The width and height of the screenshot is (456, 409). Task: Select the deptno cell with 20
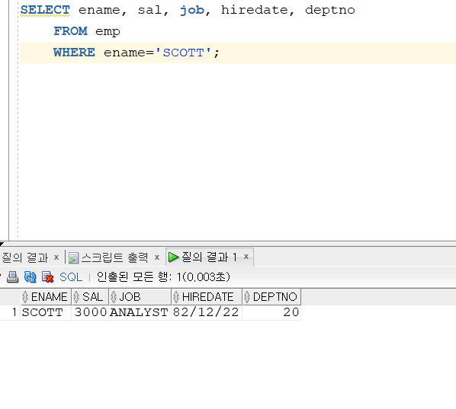point(271,312)
